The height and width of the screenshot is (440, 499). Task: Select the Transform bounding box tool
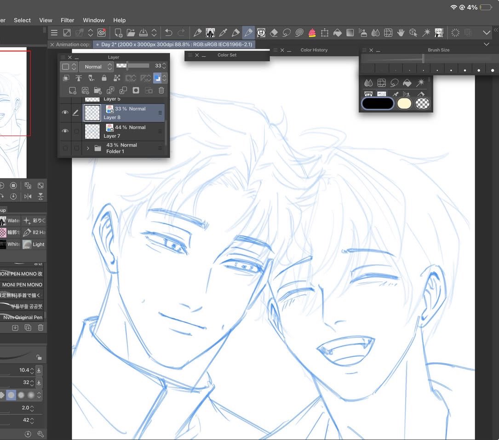coord(325,33)
